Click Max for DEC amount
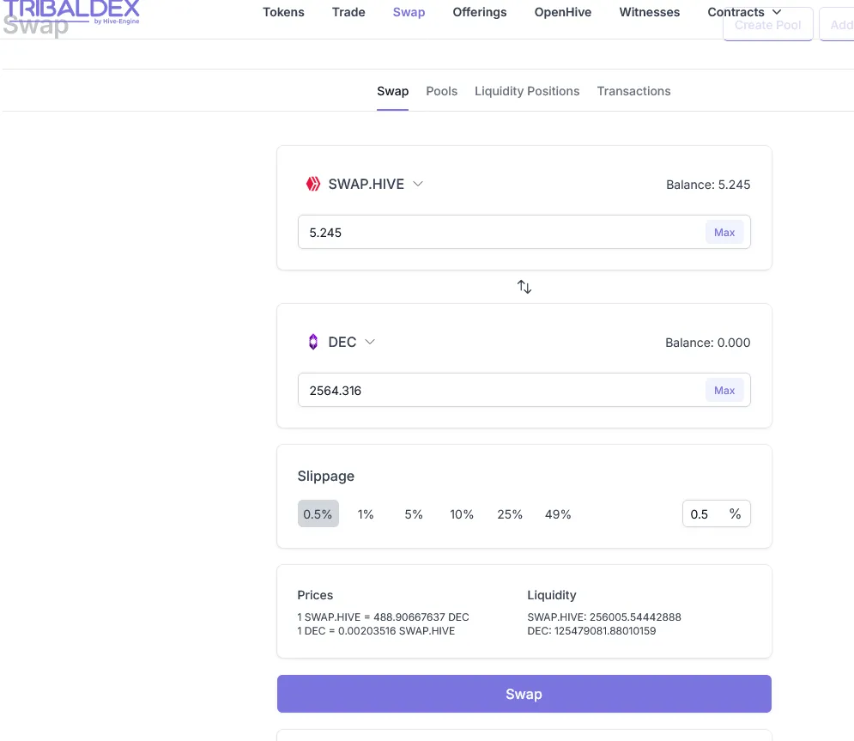 click(724, 391)
